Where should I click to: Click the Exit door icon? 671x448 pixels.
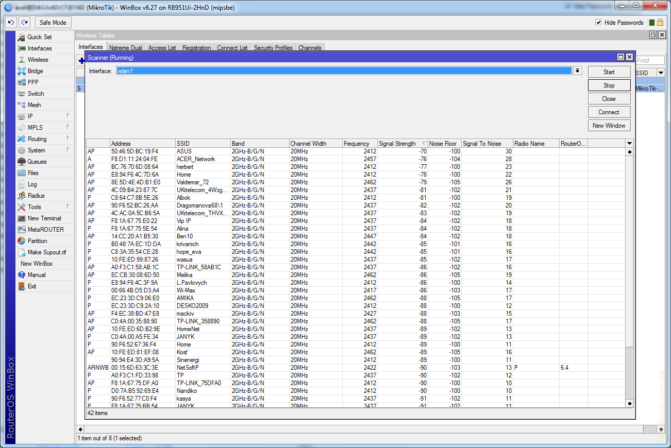pos(21,286)
